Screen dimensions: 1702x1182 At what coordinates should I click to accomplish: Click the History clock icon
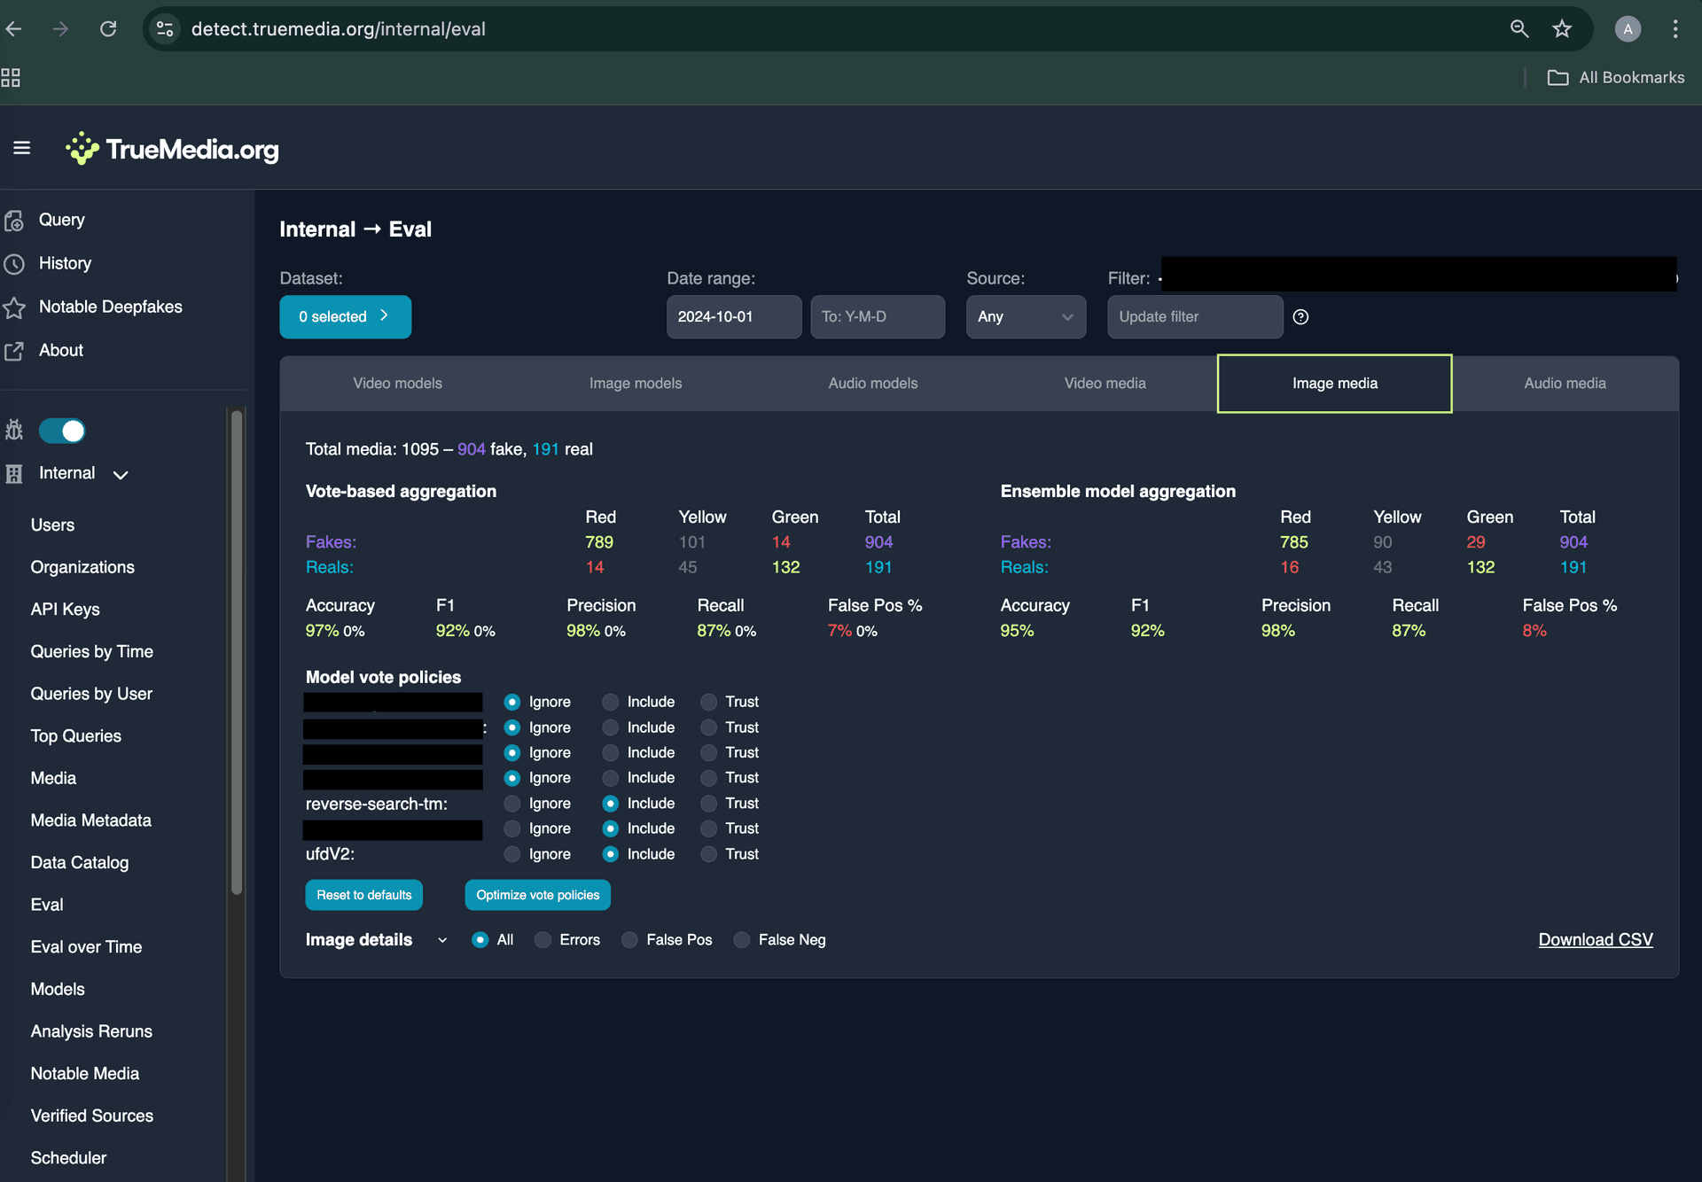13,264
